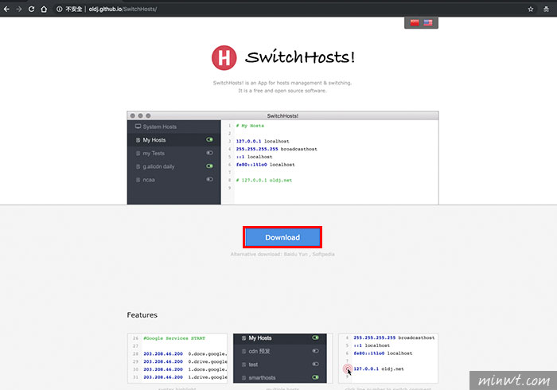Click the SwitchHosts! preview window title bar
This screenshot has height=390, width=557.
pyautogui.click(x=282, y=115)
